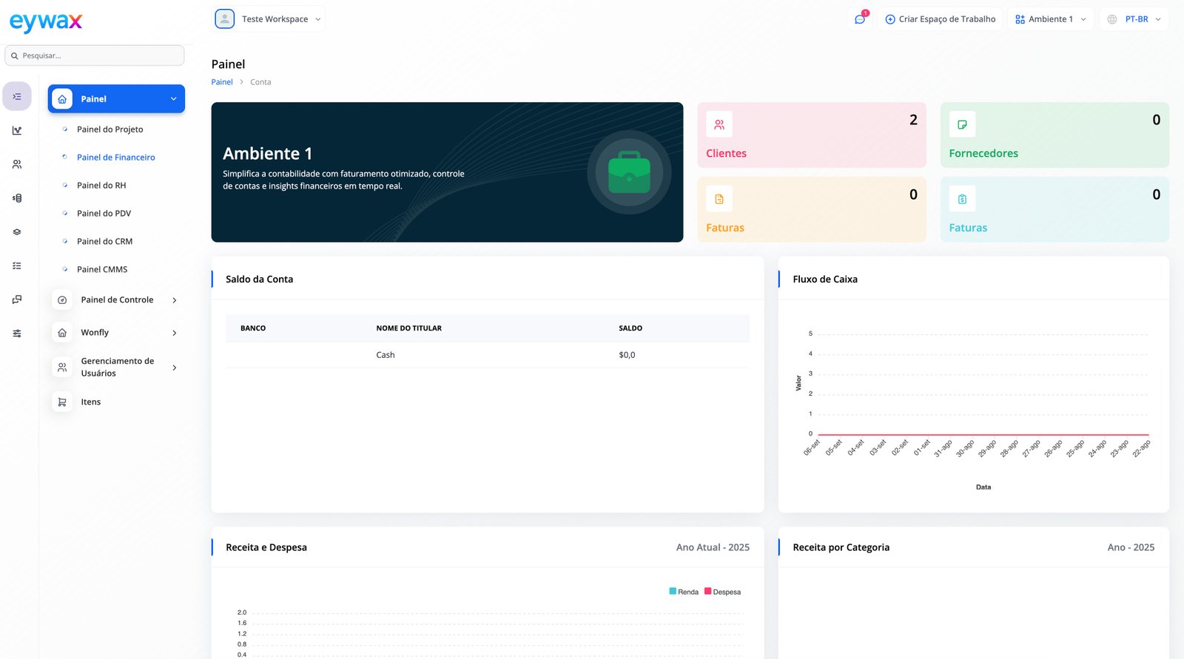Toggle the Renda legend series in chart
This screenshot has height=659, width=1184.
pyautogui.click(x=684, y=592)
